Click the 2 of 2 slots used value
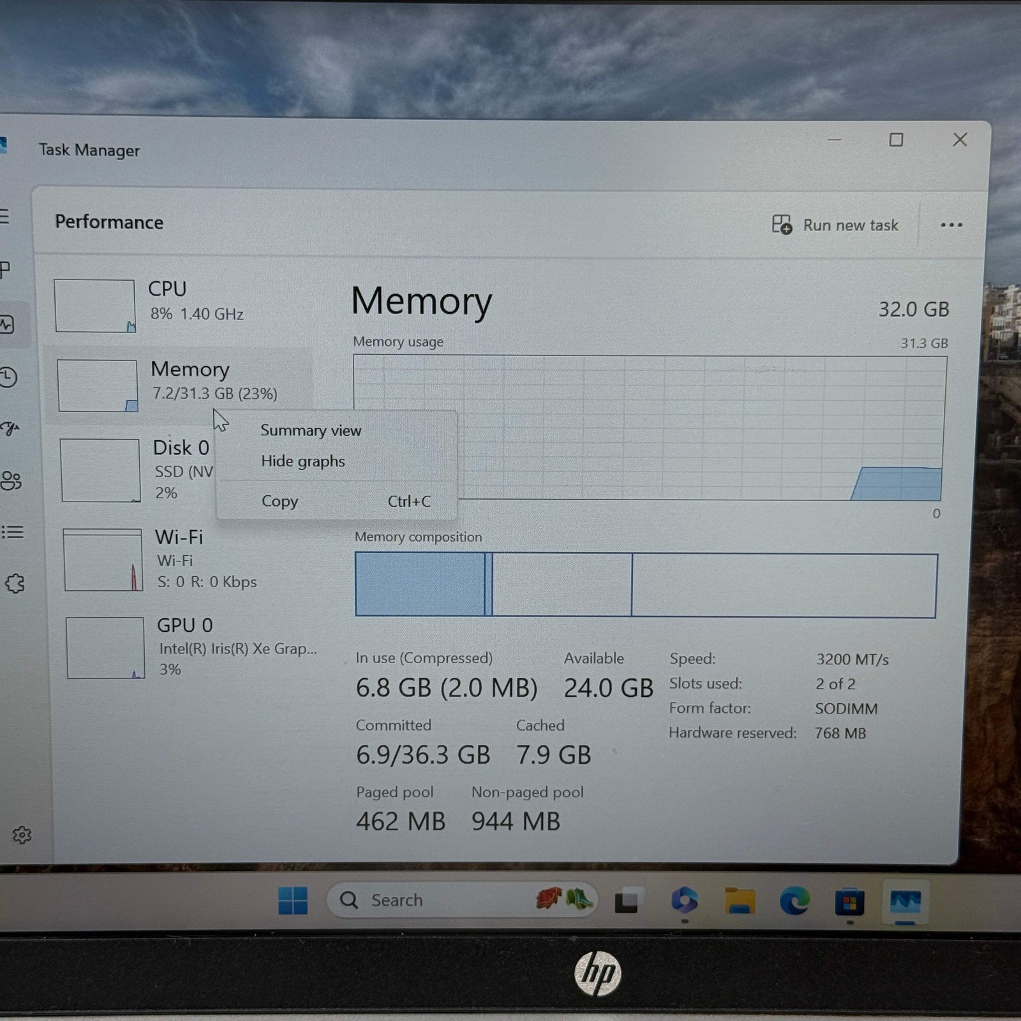Image resolution: width=1021 pixels, height=1021 pixels. point(835,684)
